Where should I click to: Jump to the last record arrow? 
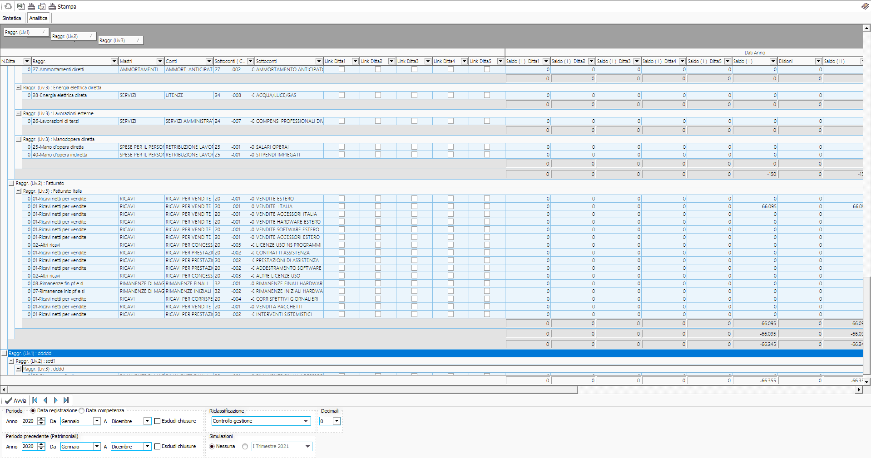coord(66,400)
